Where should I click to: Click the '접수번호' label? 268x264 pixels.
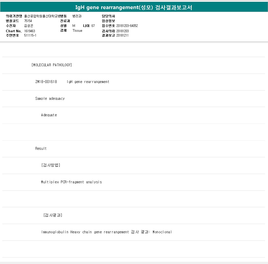pos(108,26)
